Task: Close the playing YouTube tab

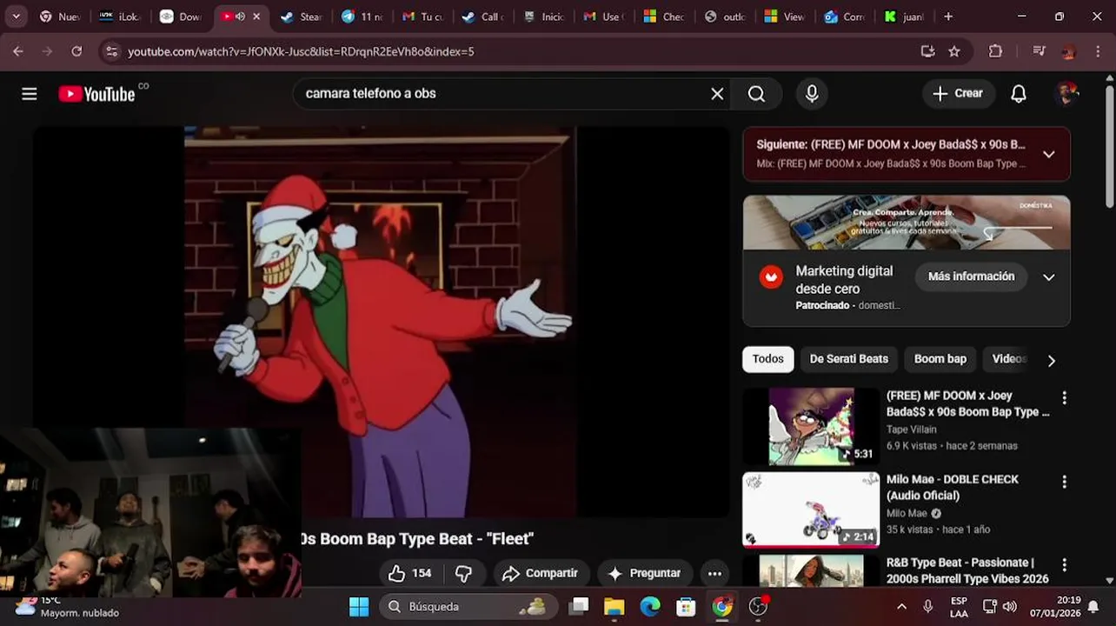Action: [256, 17]
